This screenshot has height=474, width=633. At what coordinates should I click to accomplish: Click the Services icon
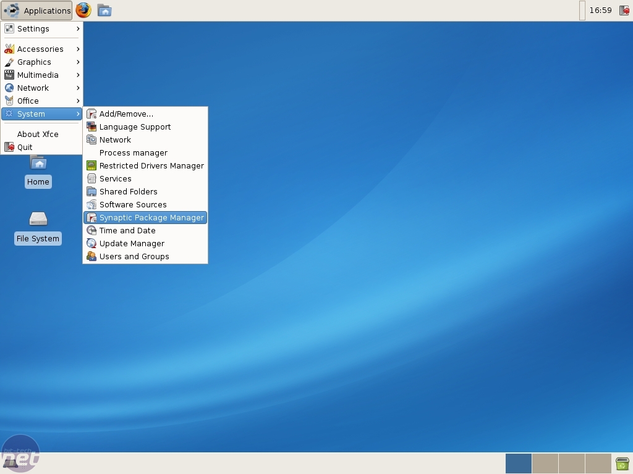coord(91,178)
